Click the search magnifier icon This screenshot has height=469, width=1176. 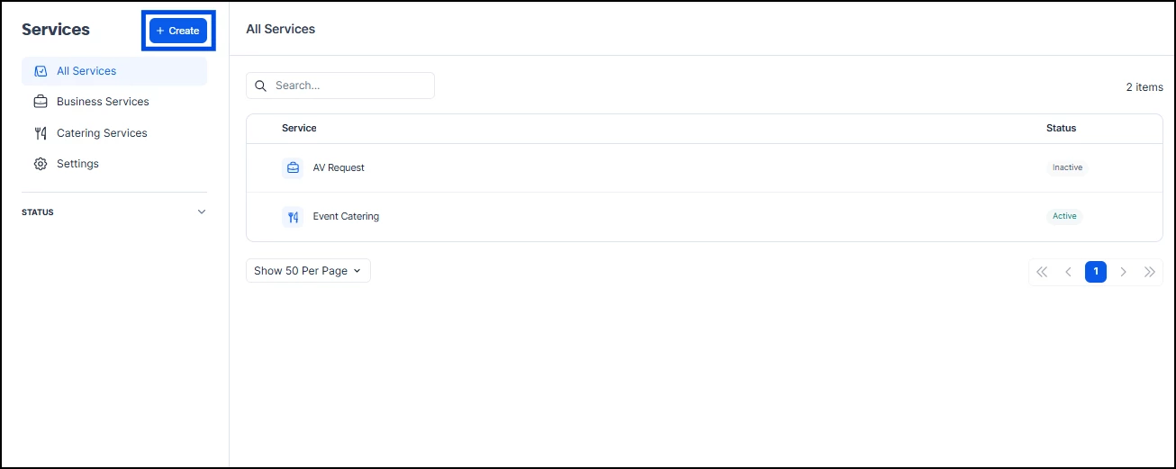tap(261, 86)
